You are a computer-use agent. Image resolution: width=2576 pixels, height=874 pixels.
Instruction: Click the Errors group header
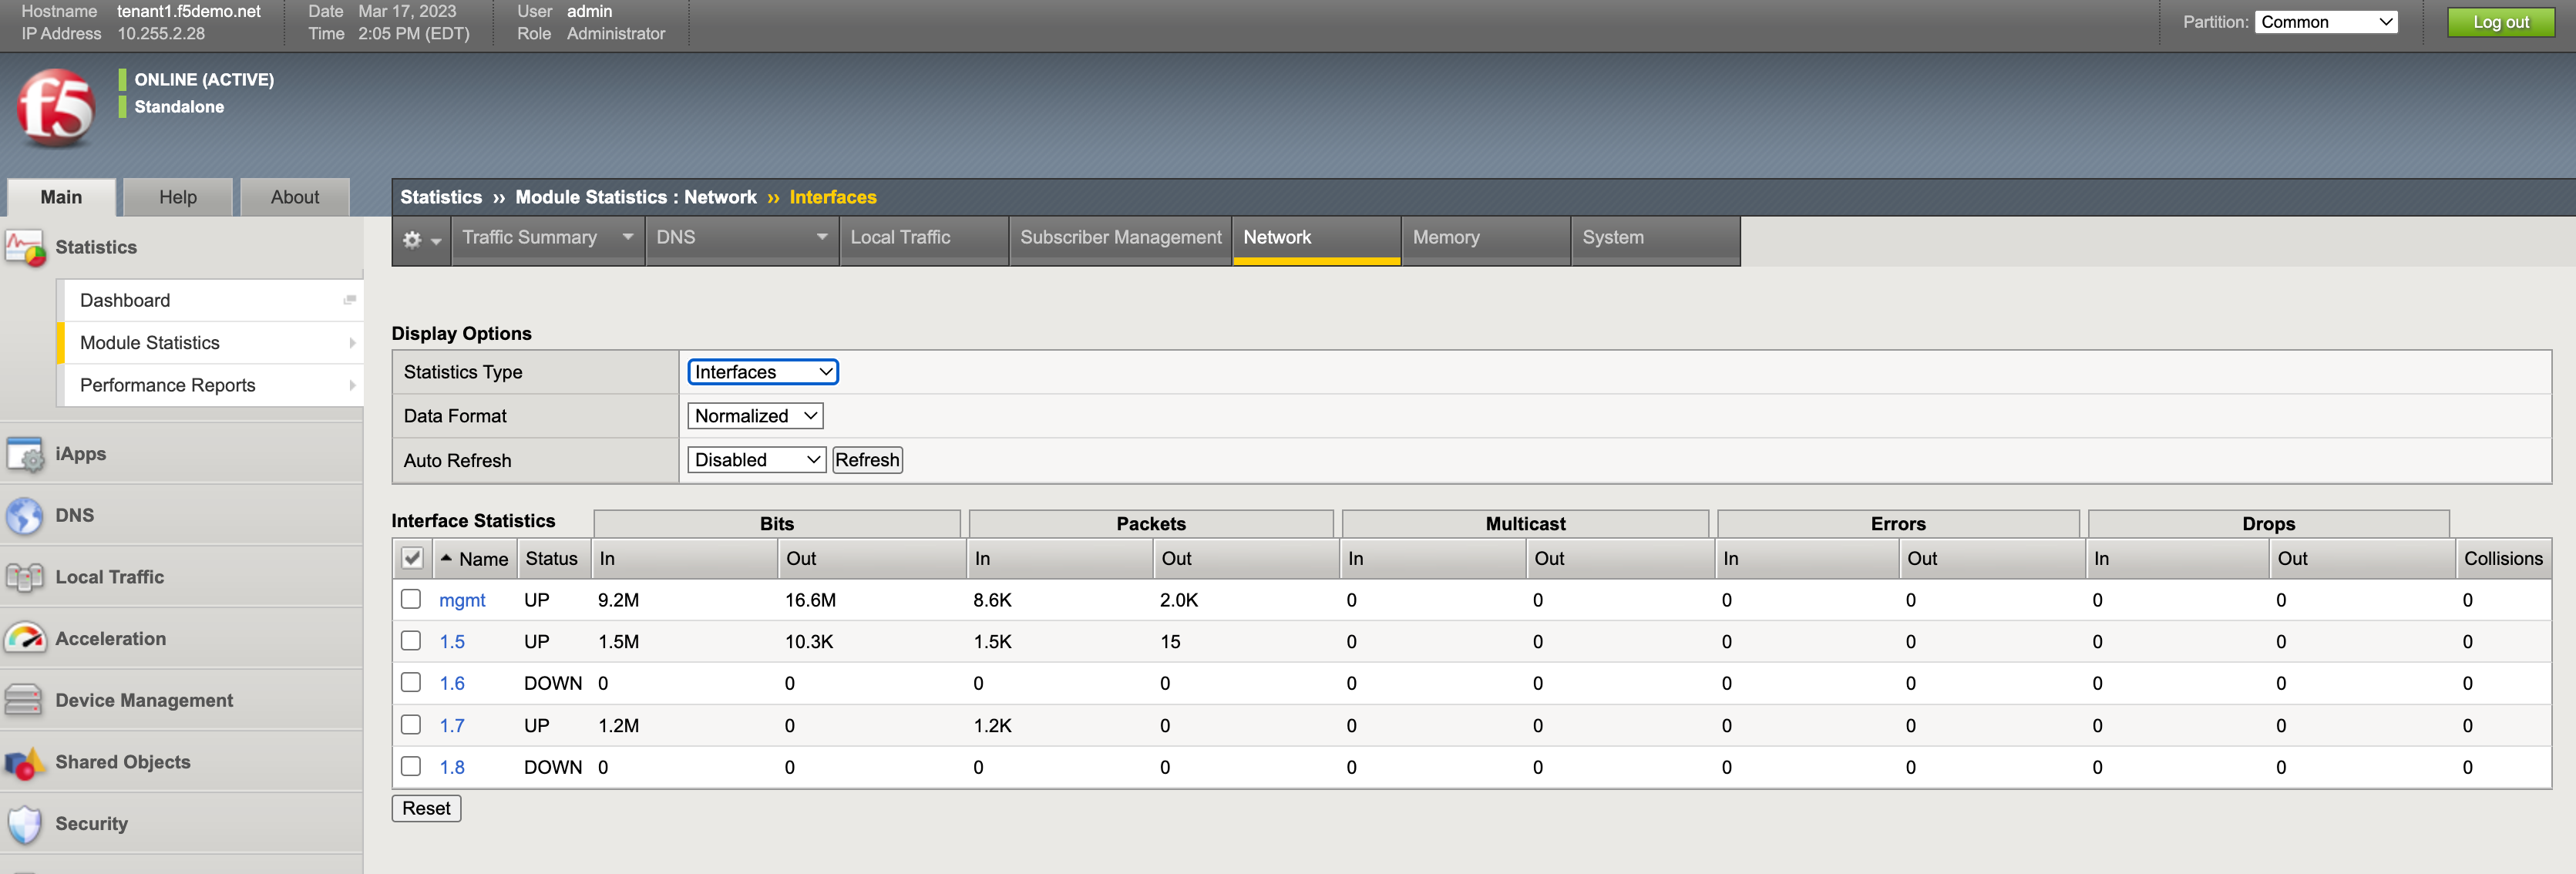coord(1898,523)
